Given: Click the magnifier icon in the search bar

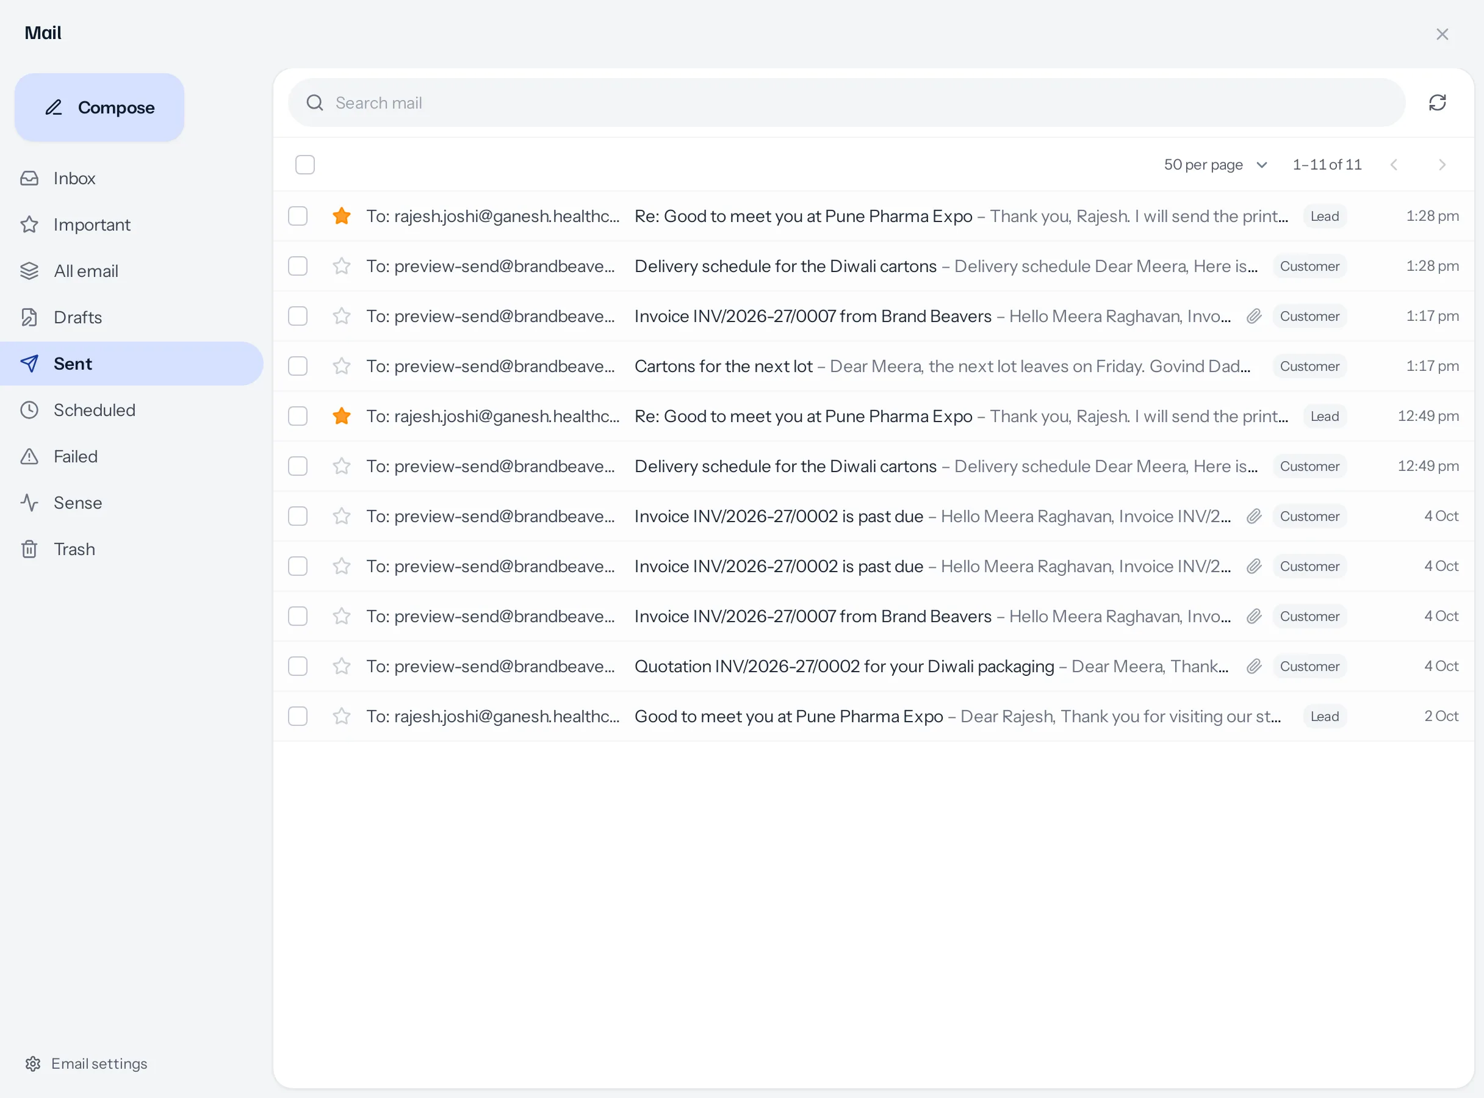Looking at the screenshot, I should (314, 102).
